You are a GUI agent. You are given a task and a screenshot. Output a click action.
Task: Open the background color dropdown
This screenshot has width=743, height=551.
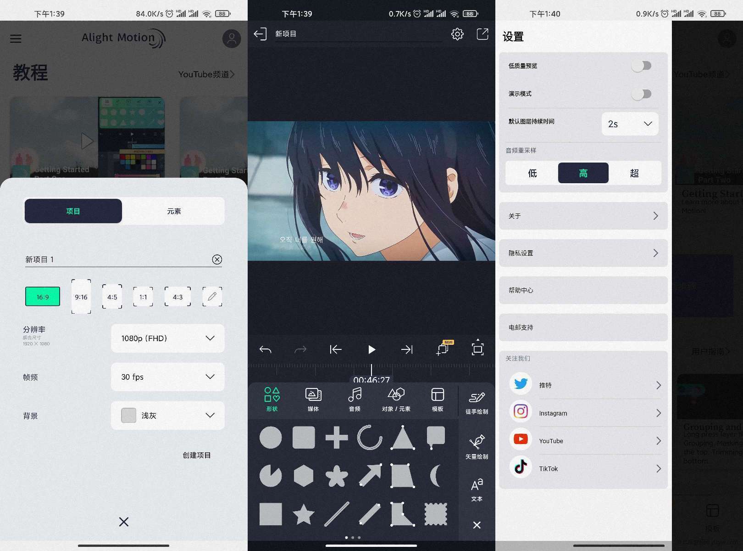(x=168, y=415)
